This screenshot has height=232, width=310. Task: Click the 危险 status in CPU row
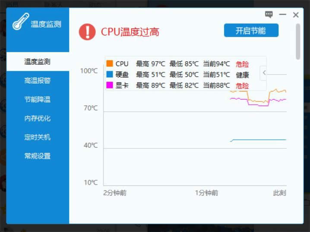242,64
